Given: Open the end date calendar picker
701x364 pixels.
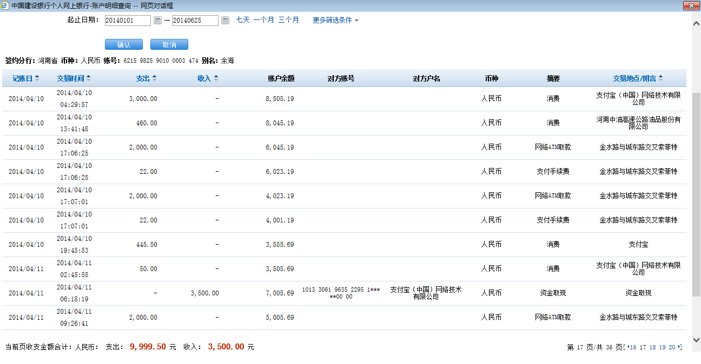Looking at the screenshot, I should (x=225, y=21).
